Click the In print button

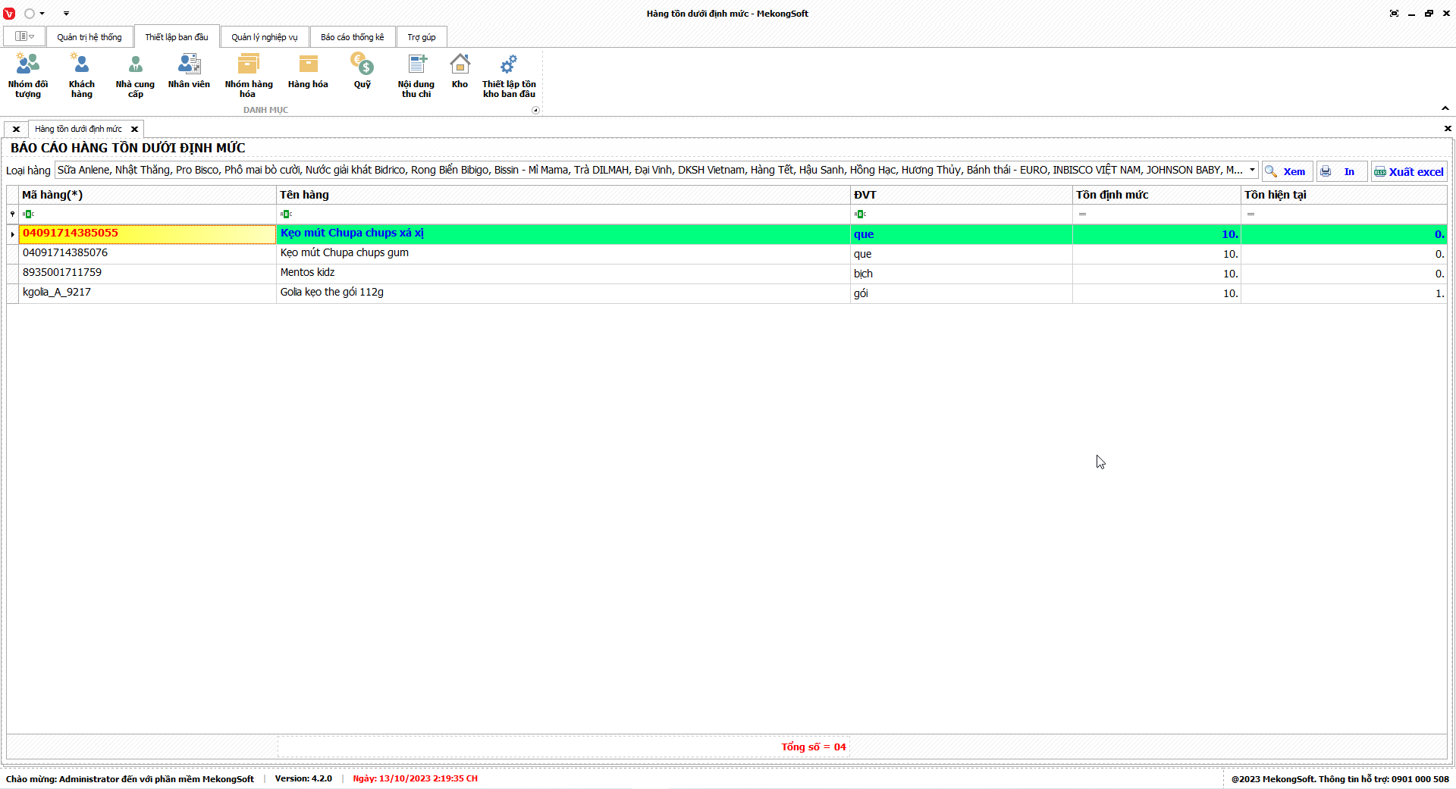[1341, 171]
